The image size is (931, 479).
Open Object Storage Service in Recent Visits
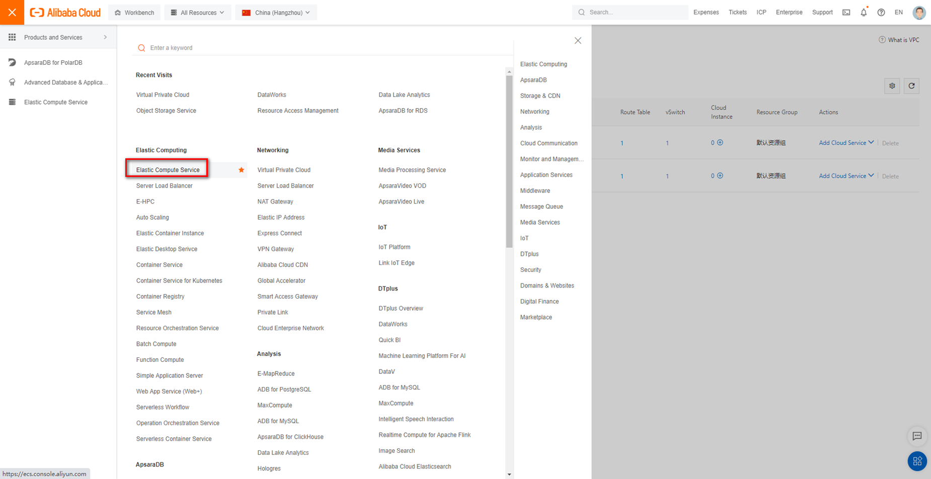click(x=166, y=111)
